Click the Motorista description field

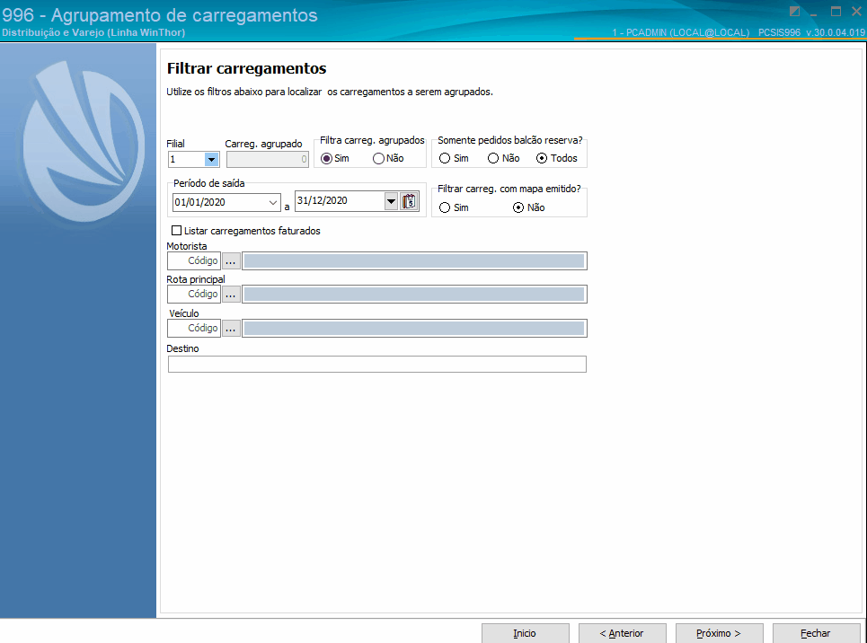pos(414,261)
